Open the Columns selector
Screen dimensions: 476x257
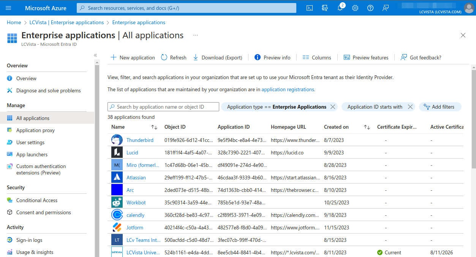317,57
